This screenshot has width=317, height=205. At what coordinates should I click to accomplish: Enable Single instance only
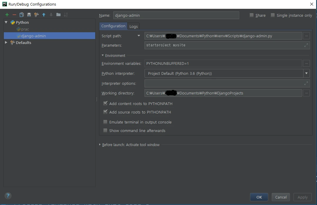pyautogui.click(x=273, y=15)
